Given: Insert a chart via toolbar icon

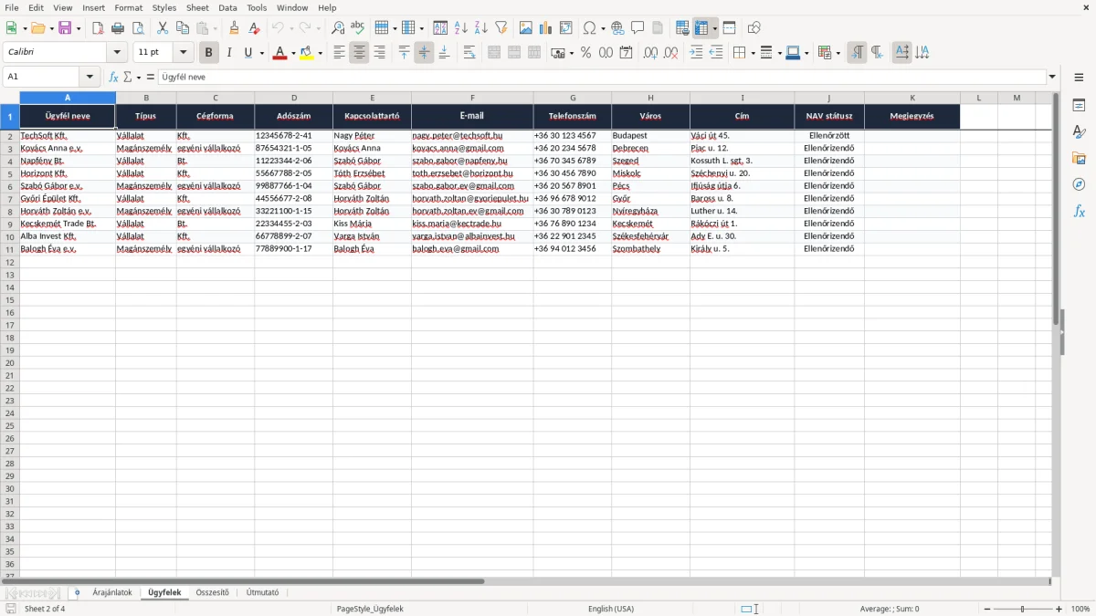Looking at the screenshot, I should [545, 28].
